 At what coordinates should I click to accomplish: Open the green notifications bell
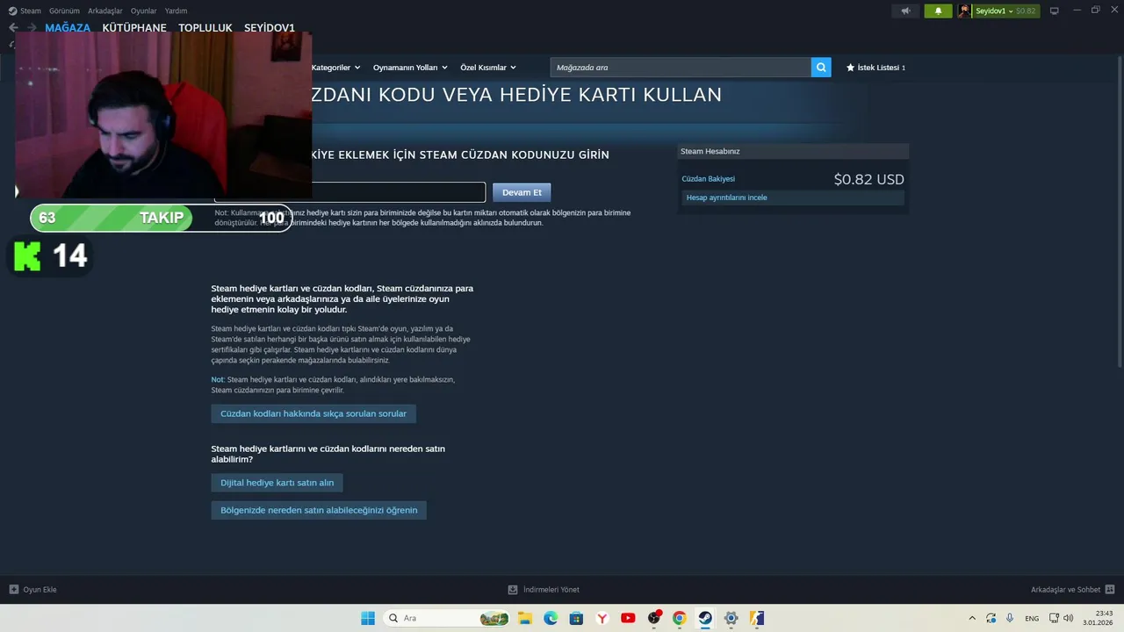pos(938,11)
